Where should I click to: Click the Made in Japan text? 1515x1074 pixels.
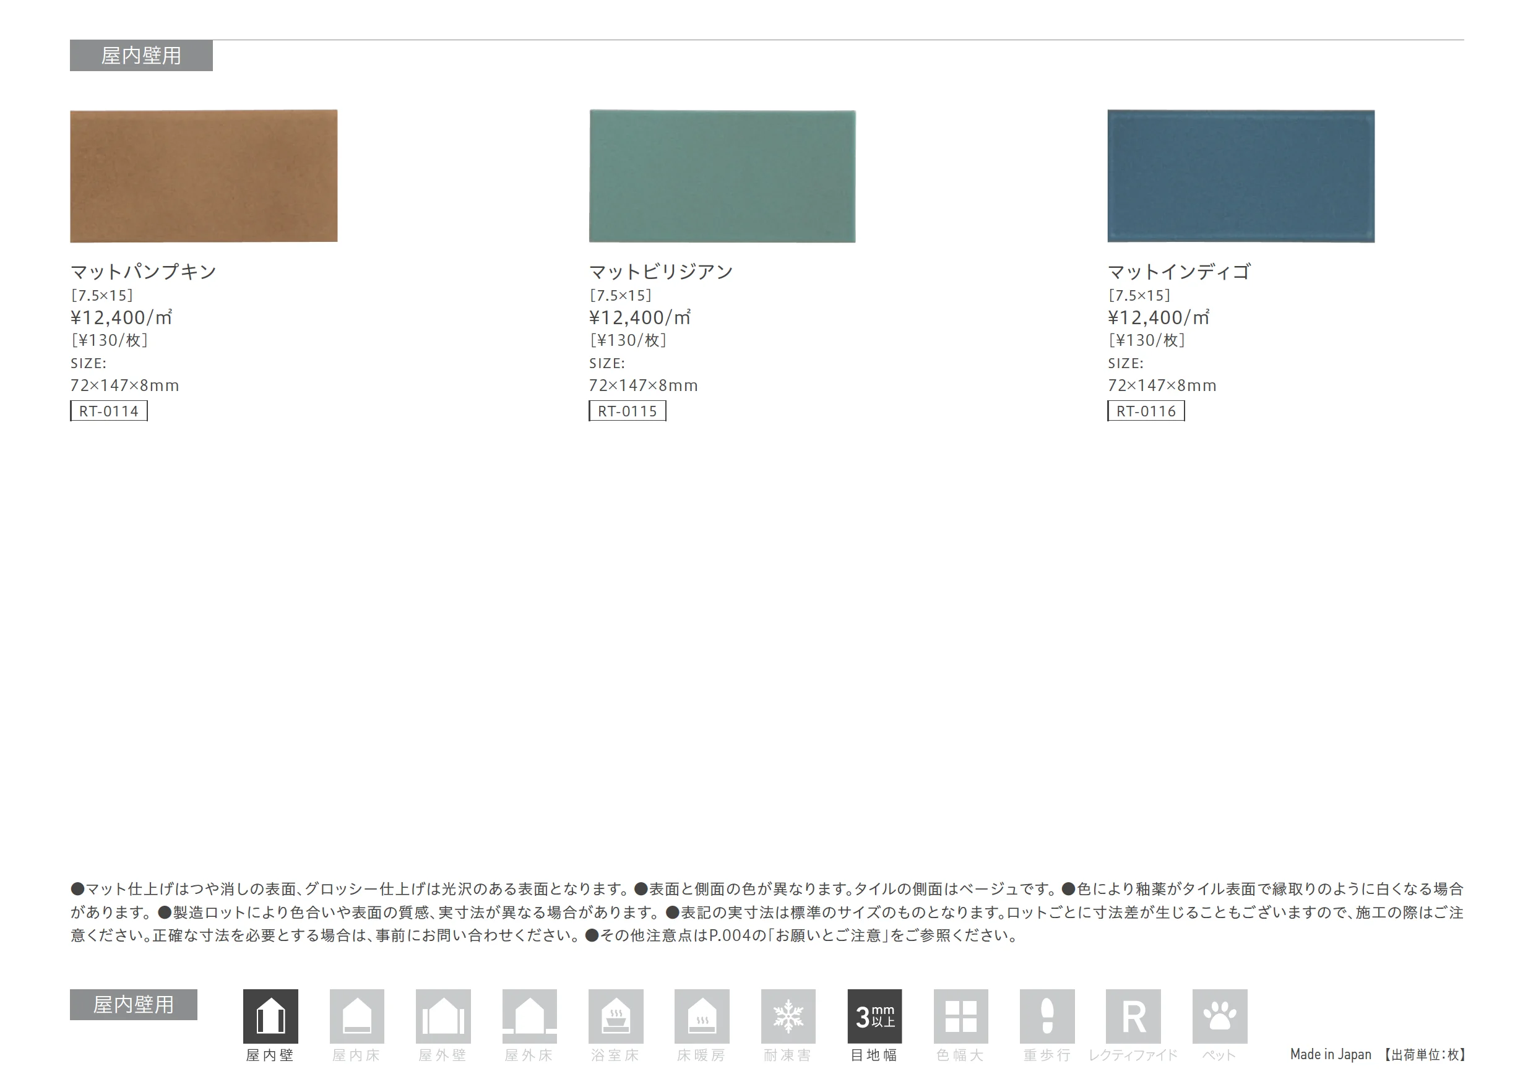[1331, 1054]
